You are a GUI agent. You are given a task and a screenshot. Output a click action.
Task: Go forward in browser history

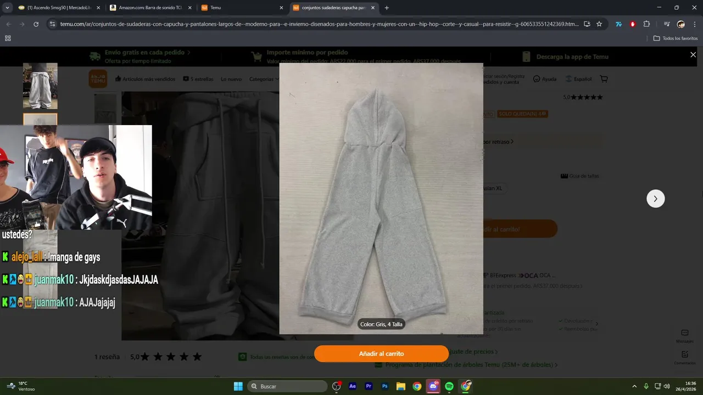pyautogui.click(x=22, y=24)
